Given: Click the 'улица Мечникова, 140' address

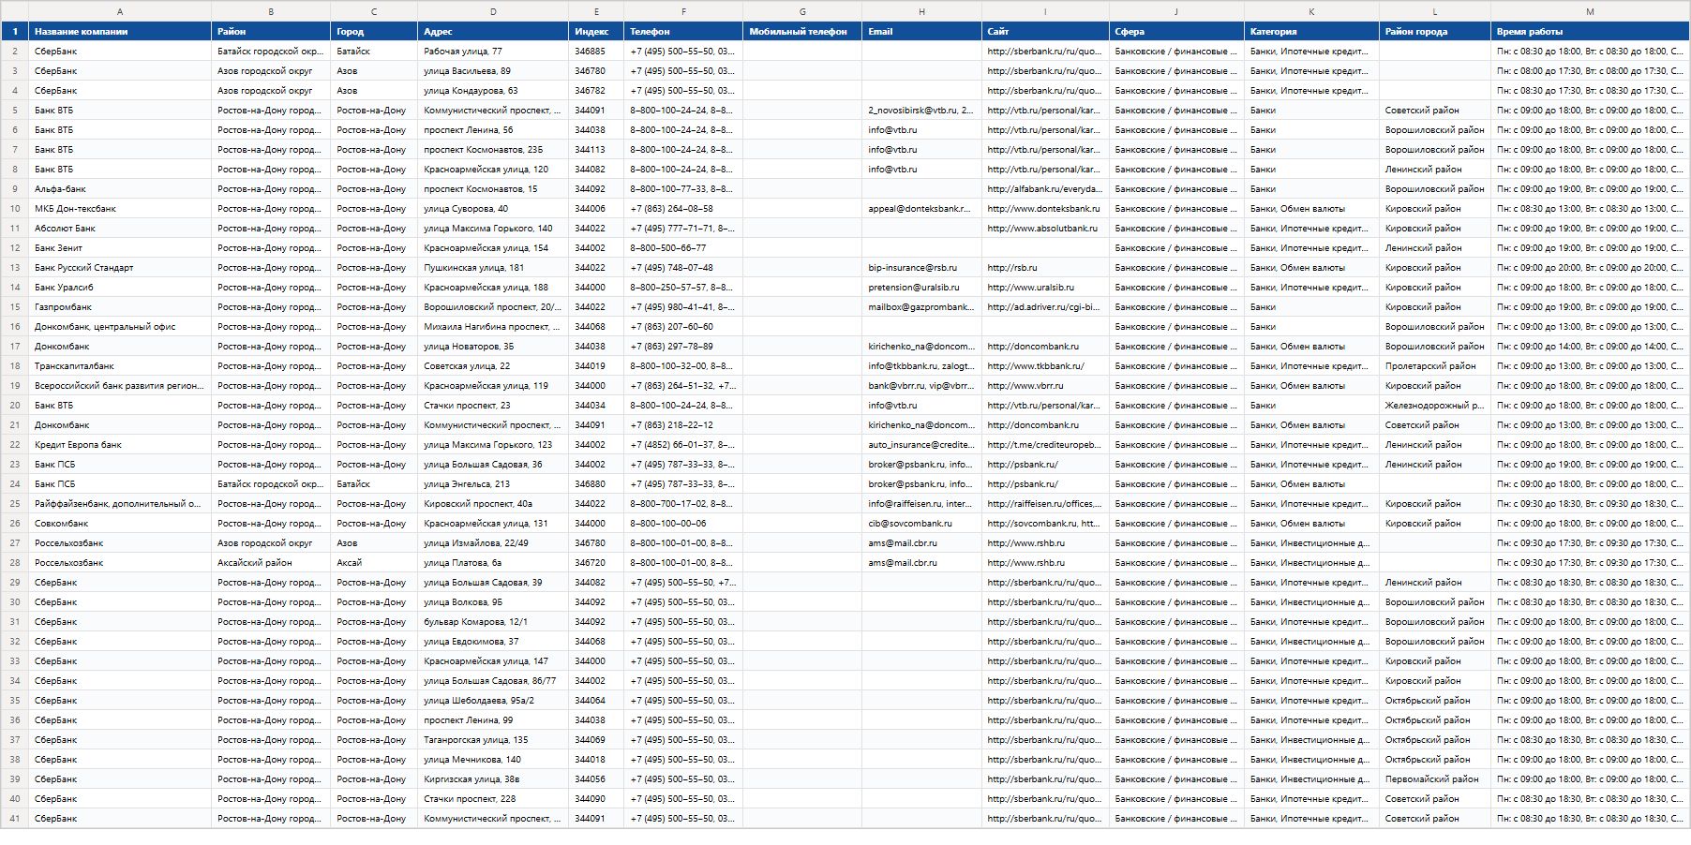Looking at the screenshot, I should coord(493,760).
